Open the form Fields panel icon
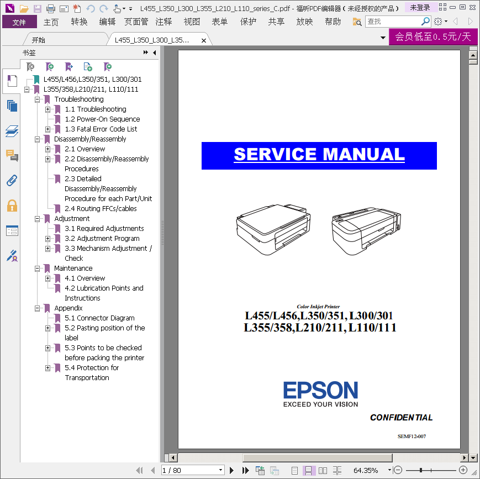Viewport: 480px width, 479px height. click(12, 230)
